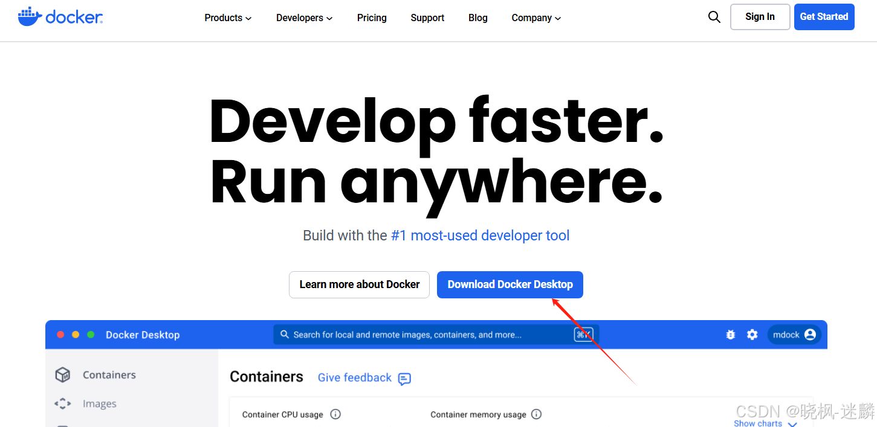The width and height of the screenshot is (877, 427).
Task: Open the Pricing page
Action: tap(372, 18)
